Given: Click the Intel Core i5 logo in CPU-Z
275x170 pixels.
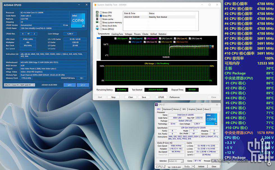Looking at the screenshot, I should 211,119.
